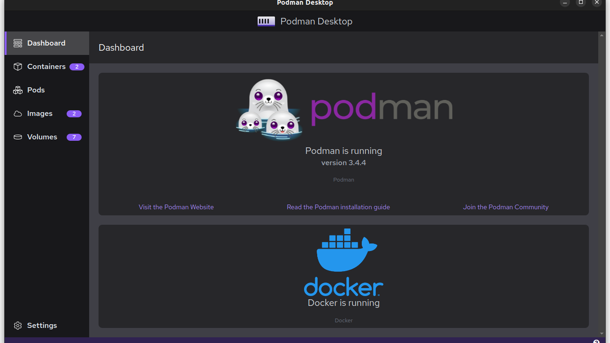
Task: Open Volumes using its sidebar icon
Action: point(17,137)
